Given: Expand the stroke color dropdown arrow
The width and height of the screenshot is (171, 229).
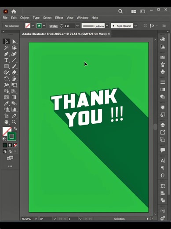Looking at the screenshot, I should [x=44, y=26].
